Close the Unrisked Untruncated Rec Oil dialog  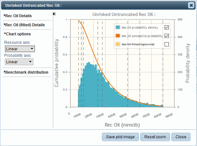tap(191, 5)
